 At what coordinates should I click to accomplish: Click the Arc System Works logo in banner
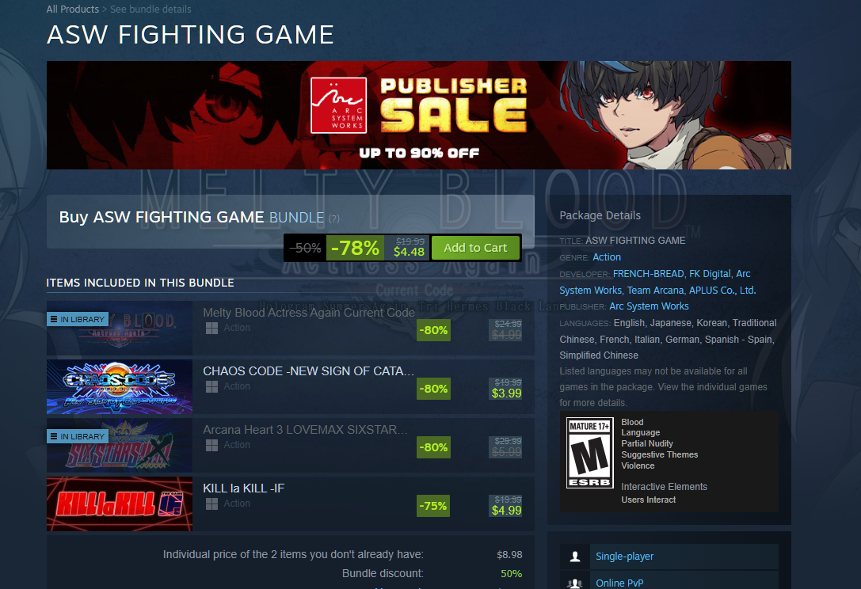click(x=338, y=105)
